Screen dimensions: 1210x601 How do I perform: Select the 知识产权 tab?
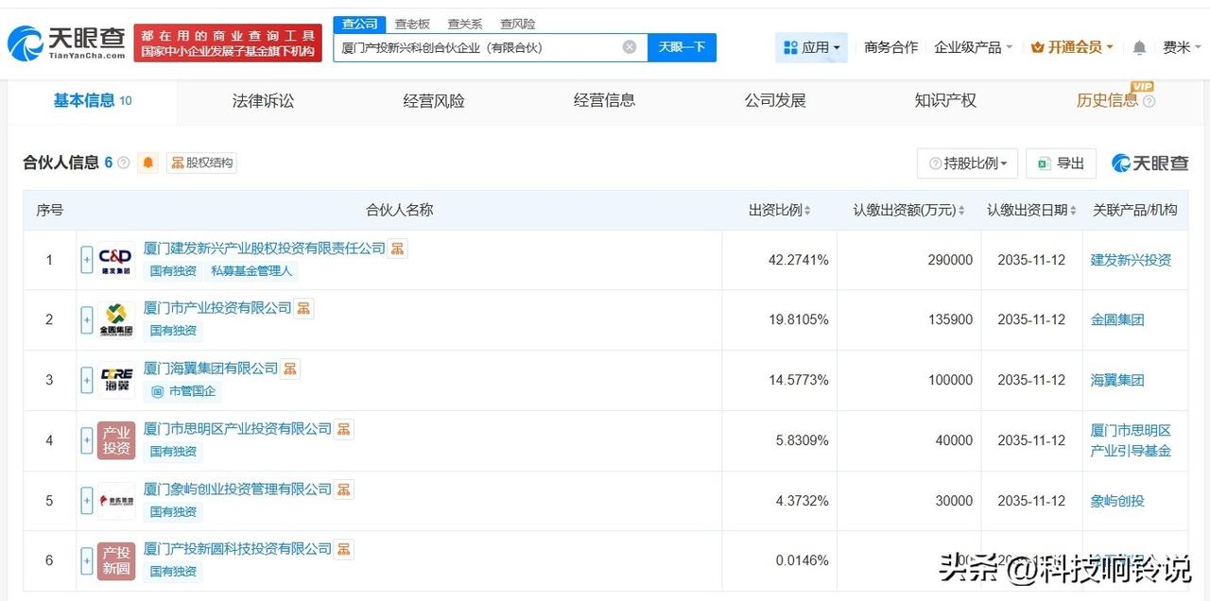pos(945,101)
